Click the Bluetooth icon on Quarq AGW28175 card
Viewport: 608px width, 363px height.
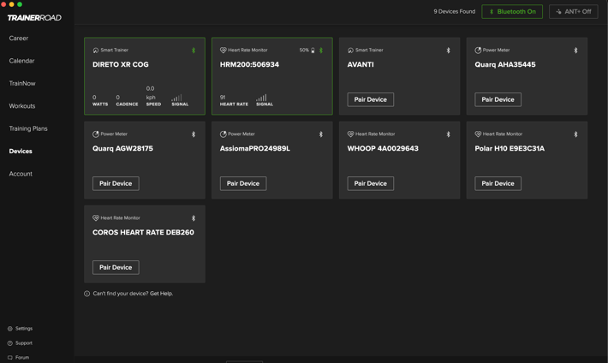[194, 134]
